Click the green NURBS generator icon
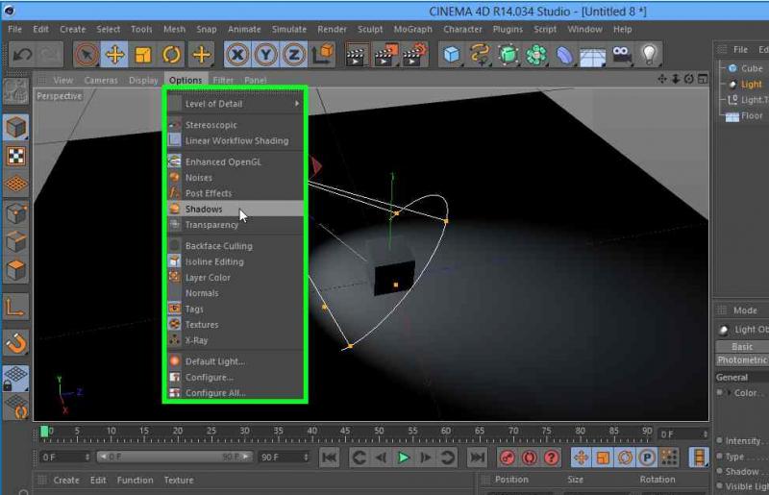The image size is (769, 495). tap(509, 55)
